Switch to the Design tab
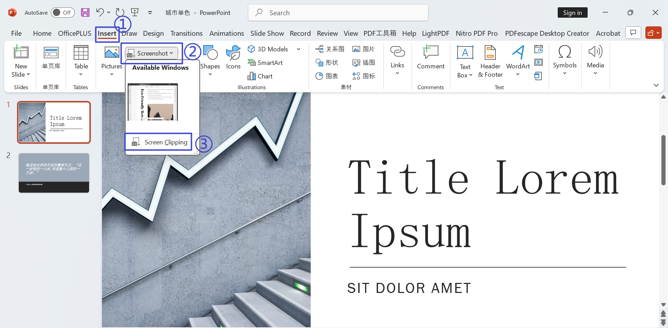 click(x=153, y=33)
